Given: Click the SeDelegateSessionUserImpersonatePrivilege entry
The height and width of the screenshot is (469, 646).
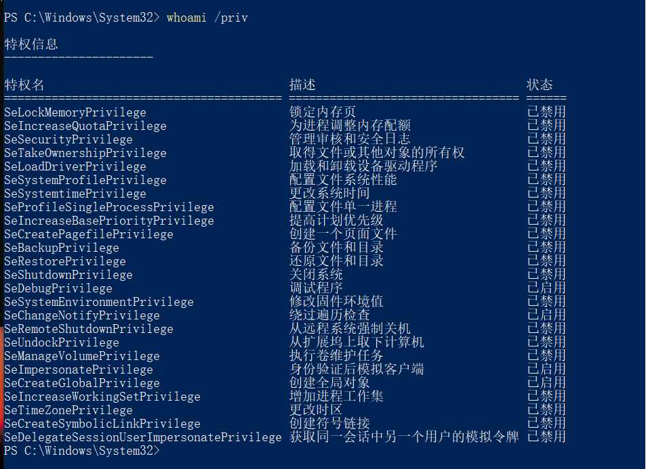Looking at the screenshot, I should [x=142, y=437].
